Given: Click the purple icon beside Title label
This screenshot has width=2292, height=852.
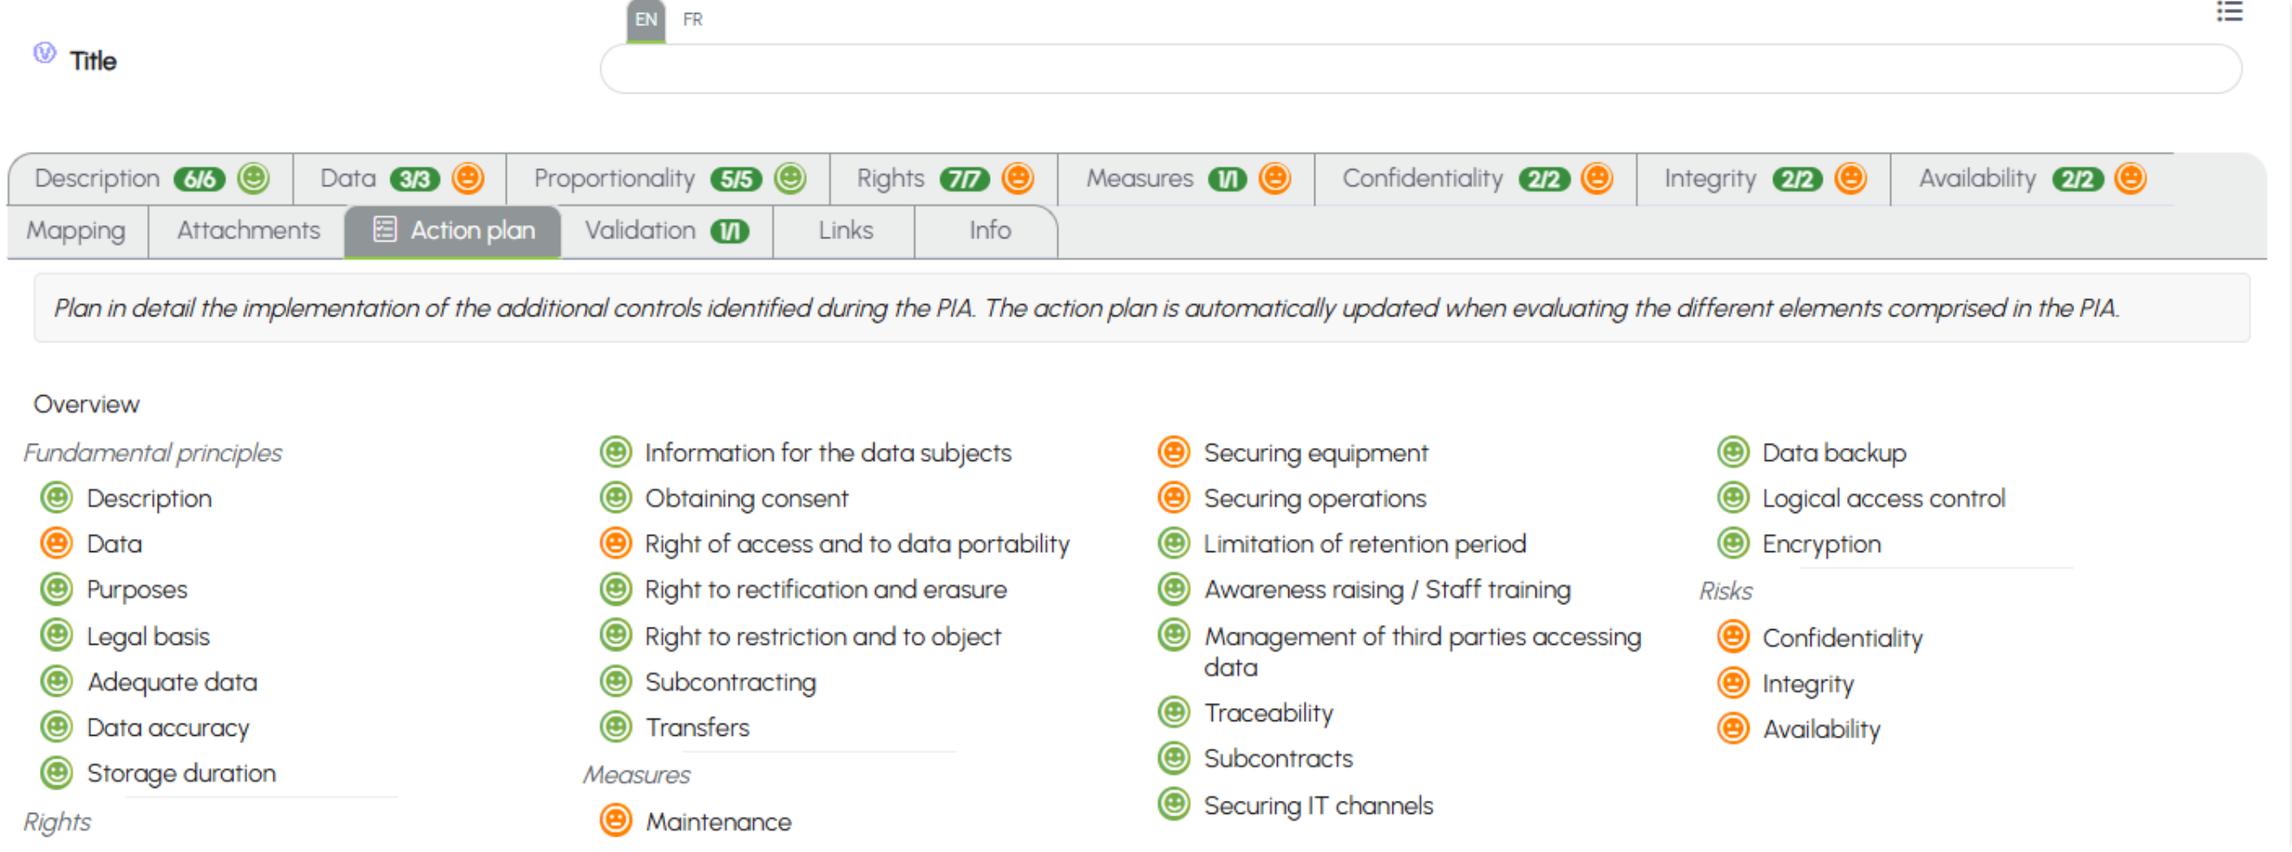Looking at the screenshot, I should pos(44,53).
